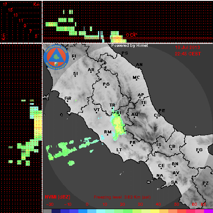Image resolution: width=213 pixels, height=213 pixels.
Task: Click the 'Freezing level 3.62 Km (asl)' text
Action: tap(122, 197)
